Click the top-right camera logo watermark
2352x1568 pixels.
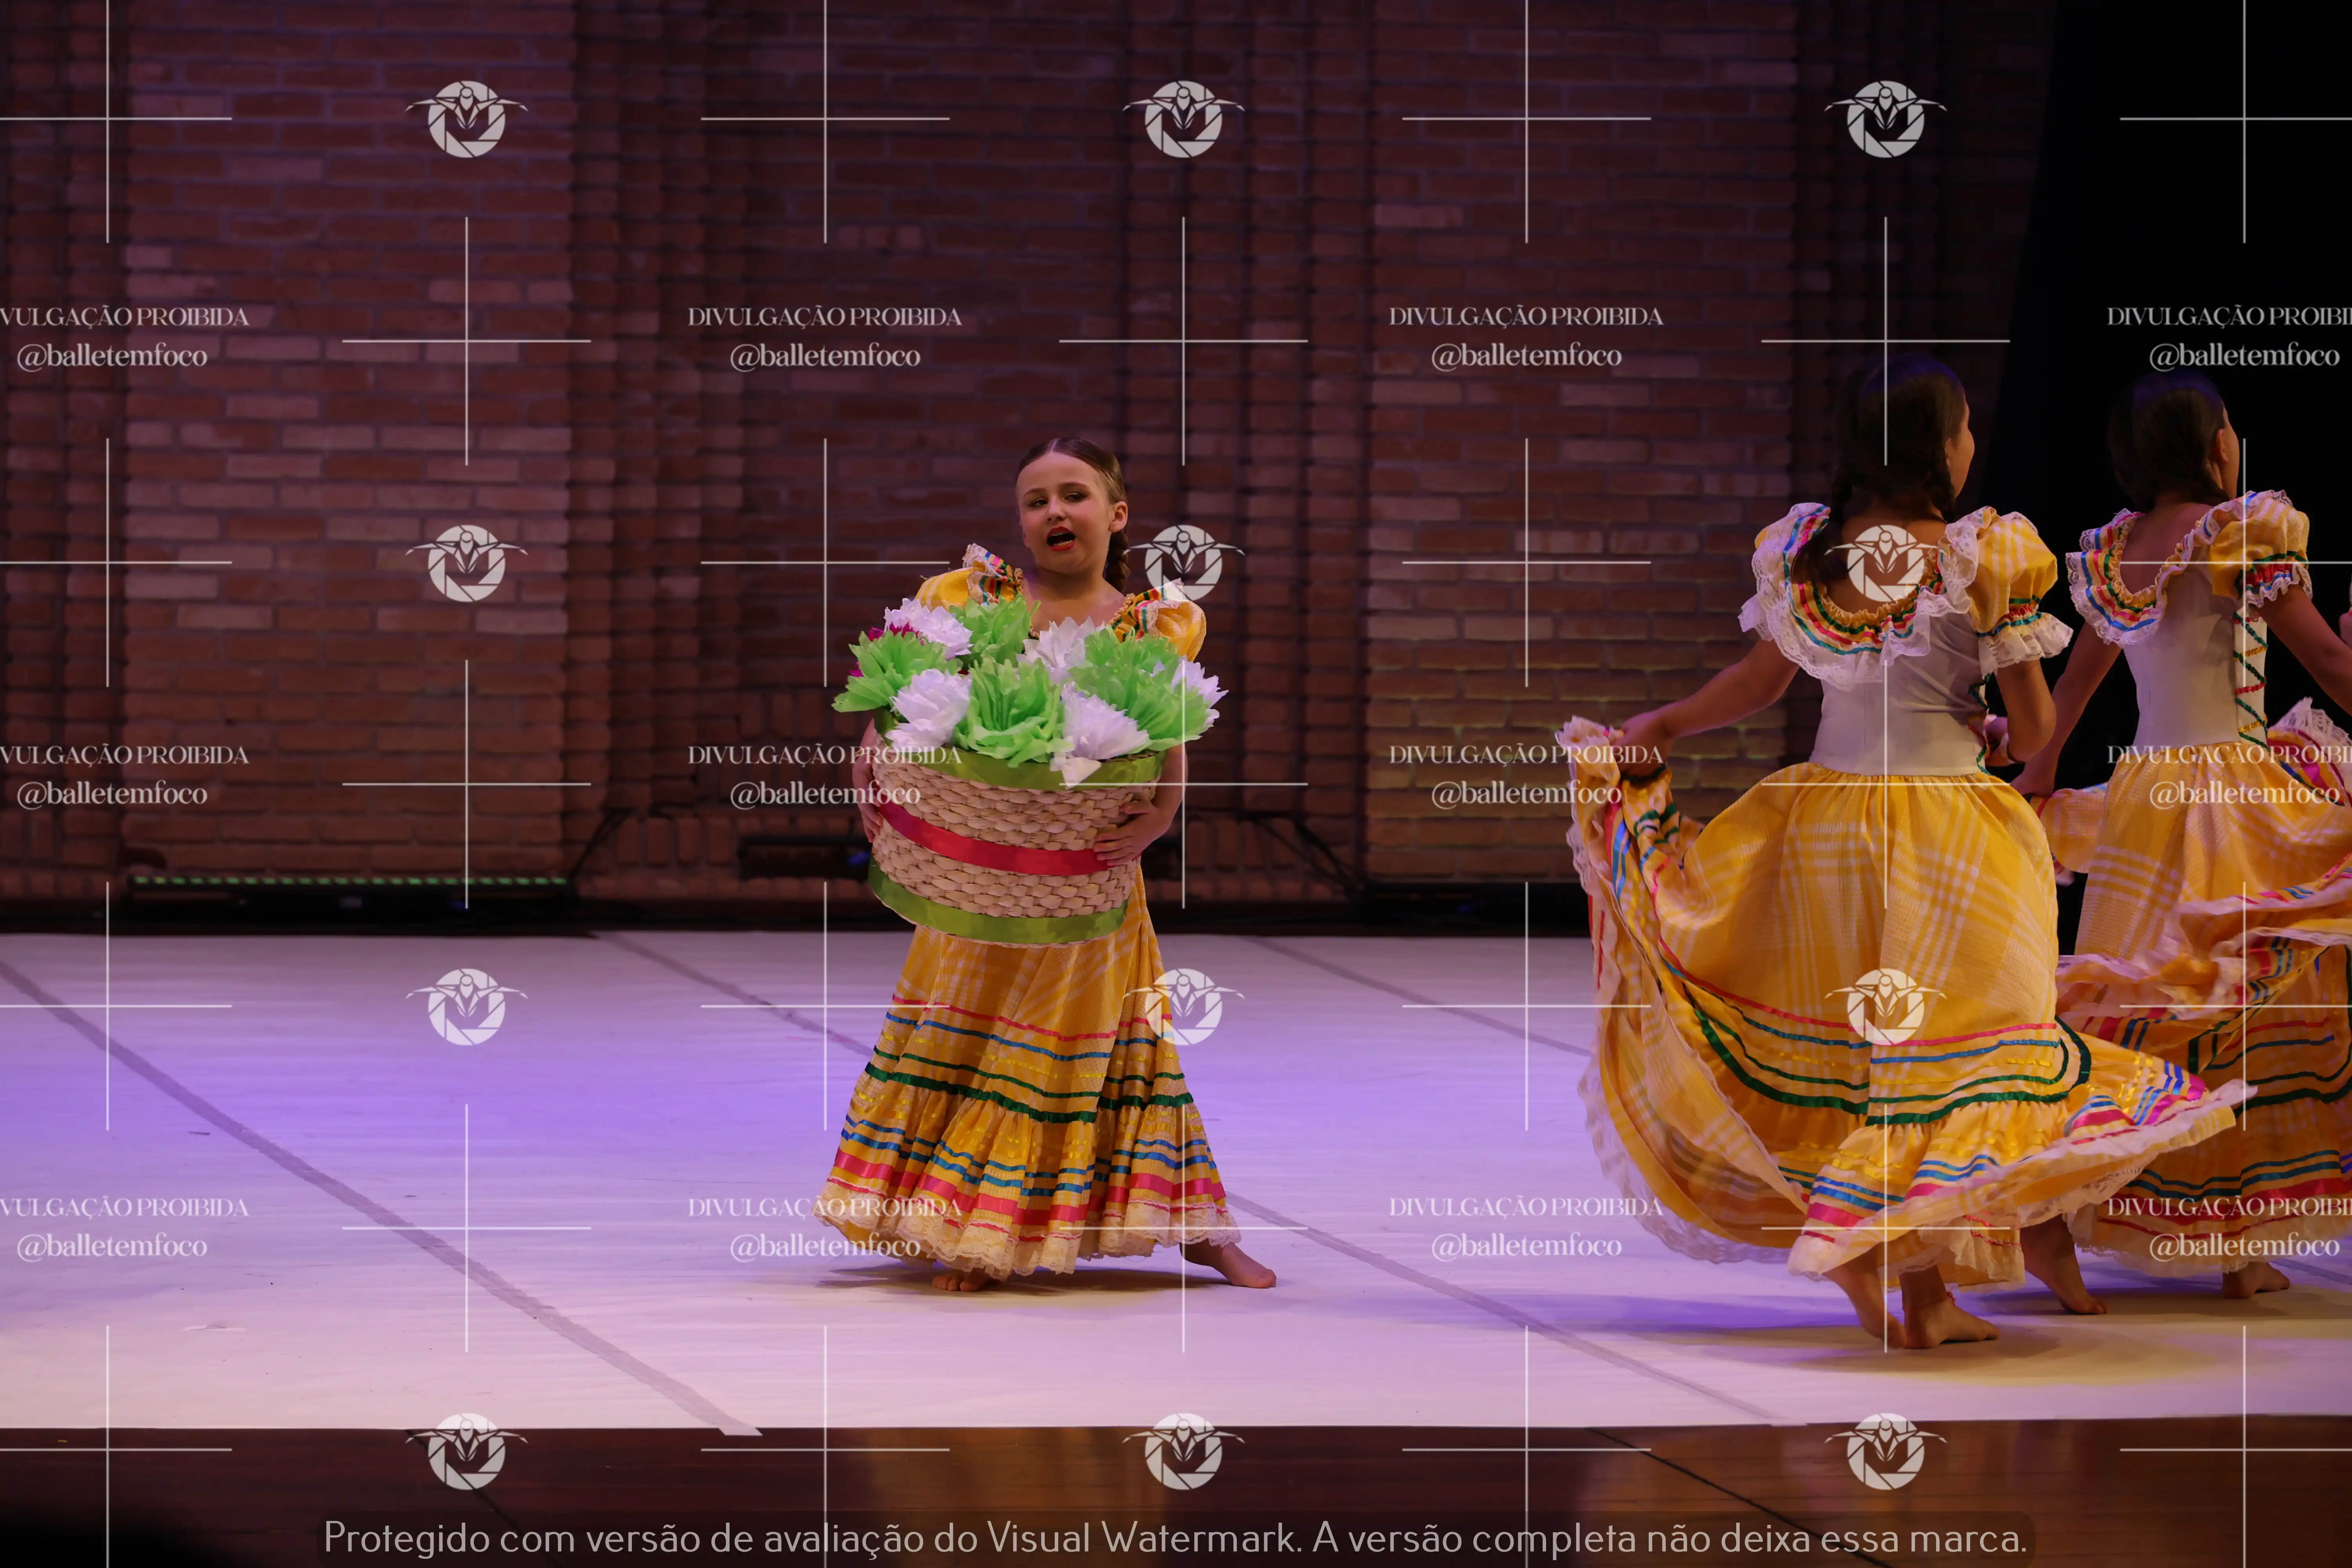(1885, 119)
